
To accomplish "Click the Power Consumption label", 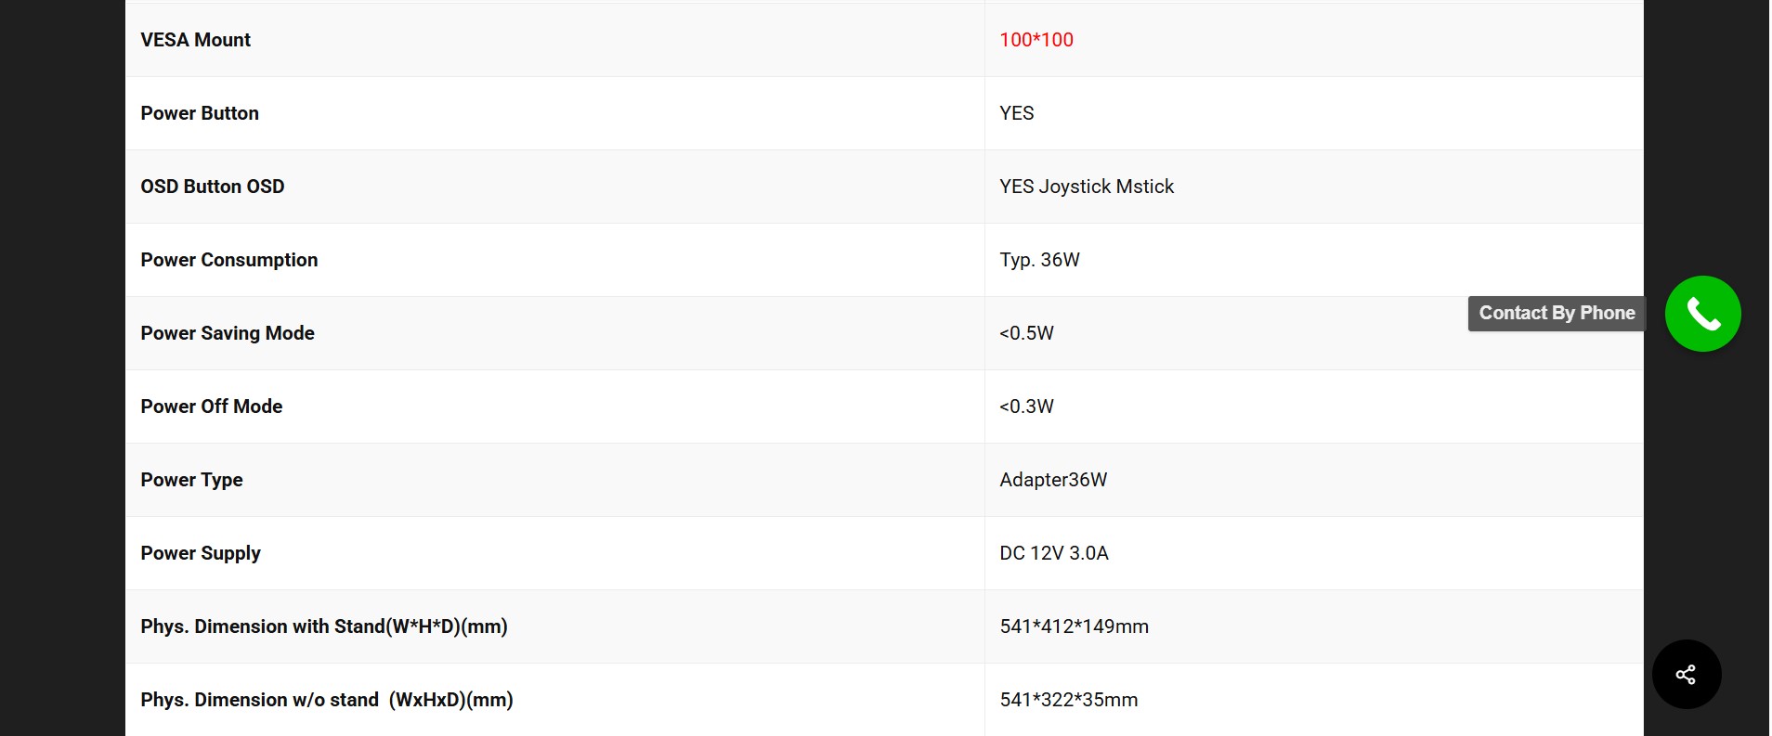I will (x=229, y=260).
